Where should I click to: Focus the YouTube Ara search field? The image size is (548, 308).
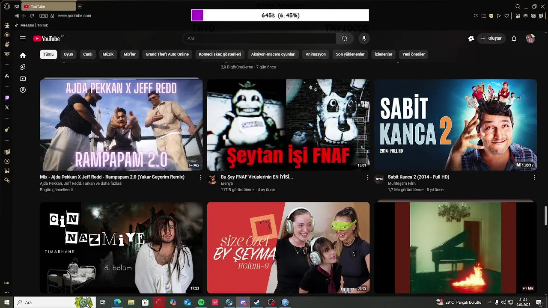(x=259, y=38)
